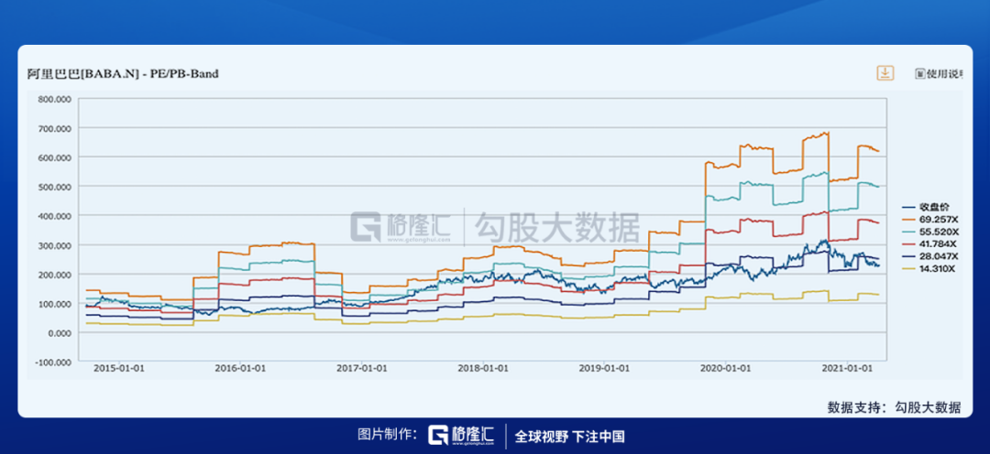Click the 200.000 y-axis label
Screen dimensions: 990x454
point(55,275)
